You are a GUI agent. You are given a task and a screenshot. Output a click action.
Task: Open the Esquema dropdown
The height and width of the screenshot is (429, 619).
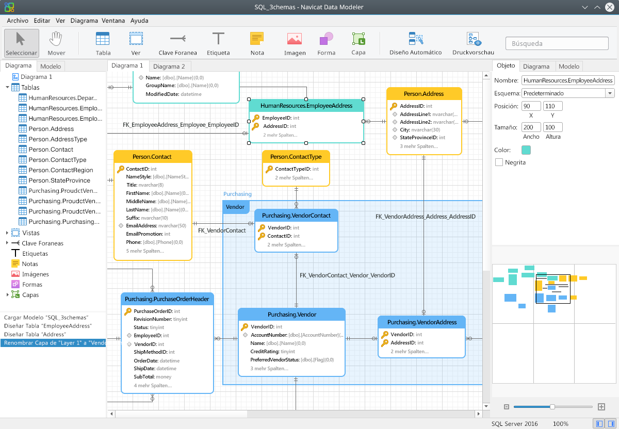click(x=611, y=93)
